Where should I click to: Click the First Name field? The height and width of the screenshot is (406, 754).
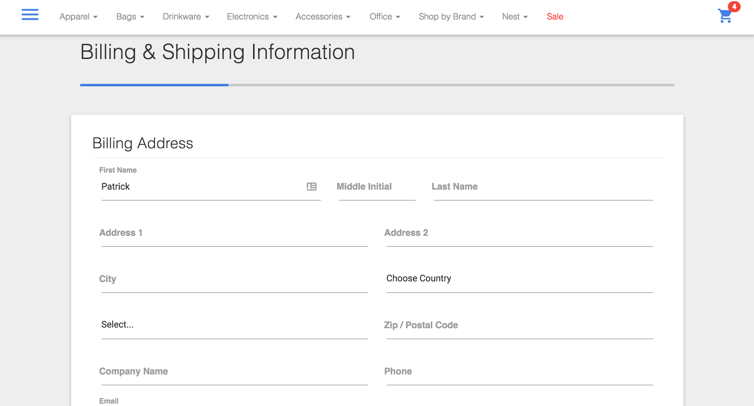point(203,187)
